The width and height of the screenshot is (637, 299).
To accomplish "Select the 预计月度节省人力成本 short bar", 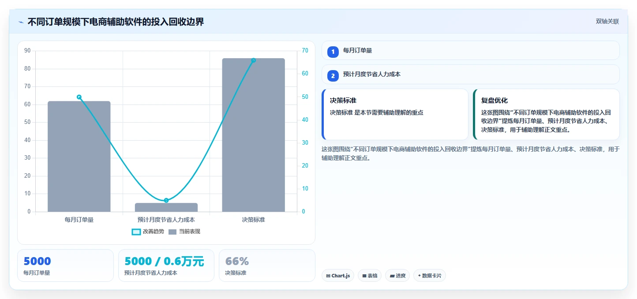I will click(x=166, y=207).
